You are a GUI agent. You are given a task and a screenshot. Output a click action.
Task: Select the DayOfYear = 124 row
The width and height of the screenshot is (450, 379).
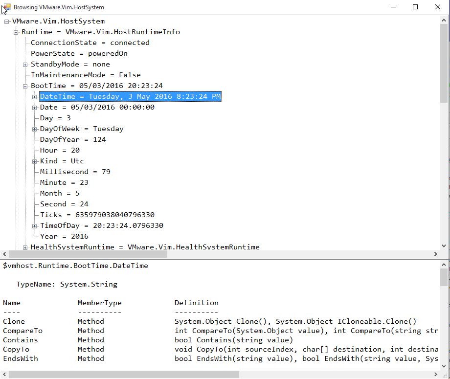coord(73,139)
